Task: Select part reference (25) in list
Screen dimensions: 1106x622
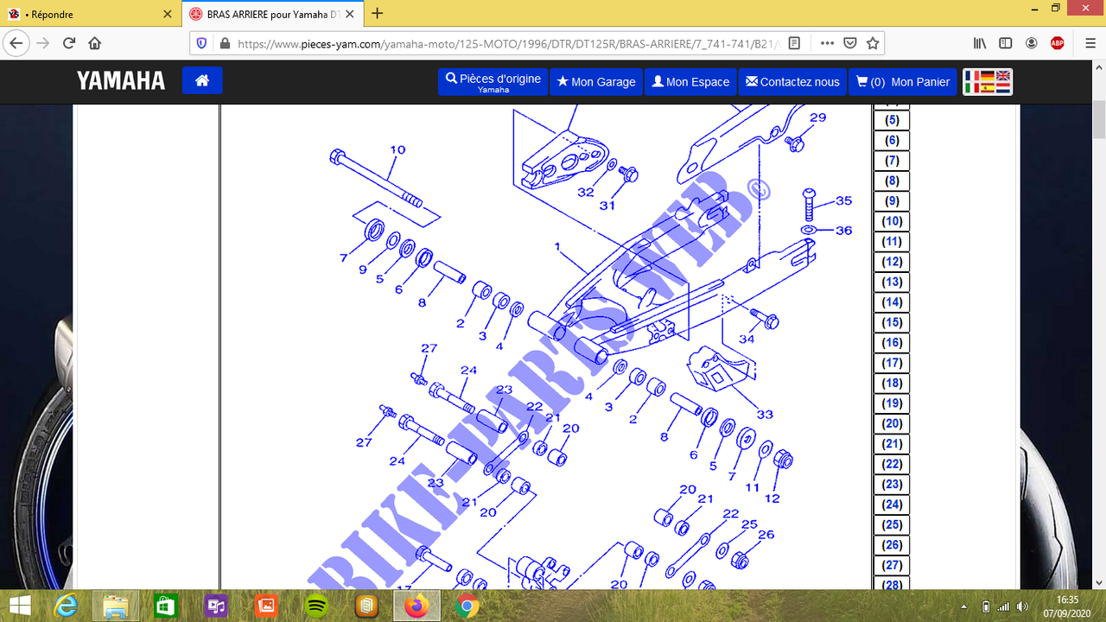Action: click(x=892, y=525)
